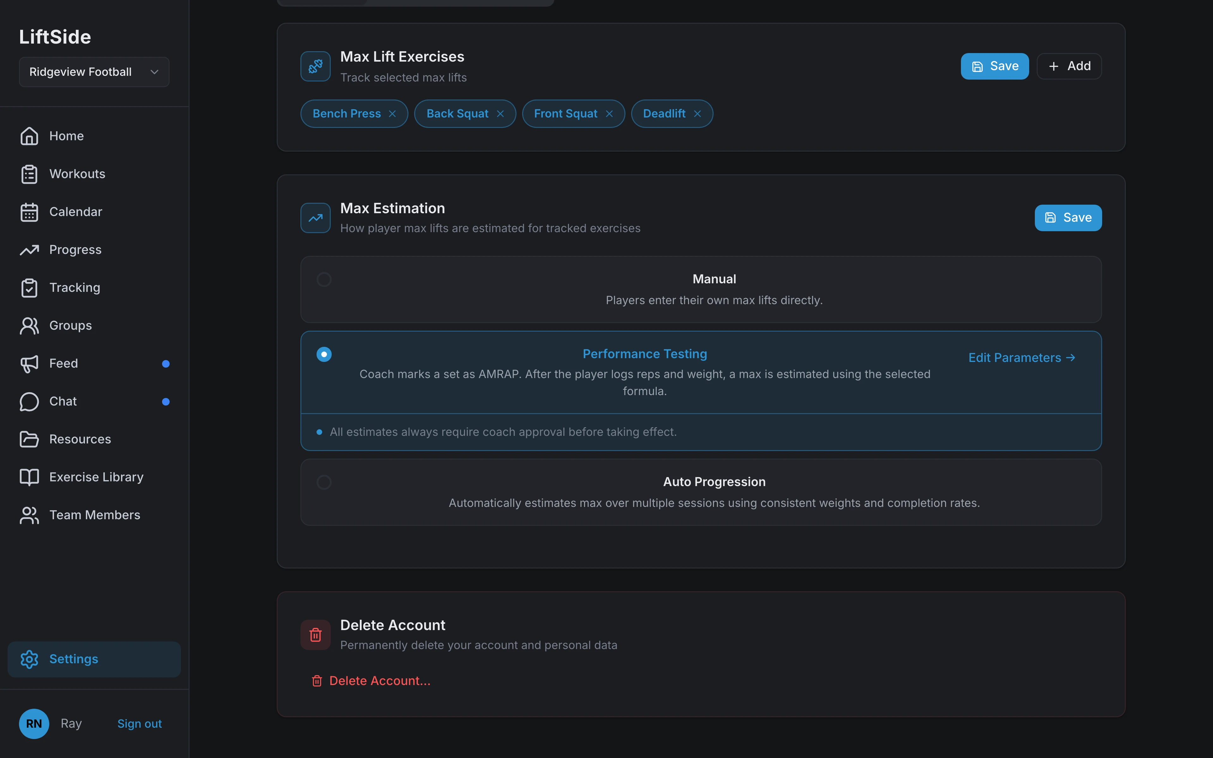Click the LiftSide logo text
The height and width of the screenshot is (758, 1213).
click(55, 37)
